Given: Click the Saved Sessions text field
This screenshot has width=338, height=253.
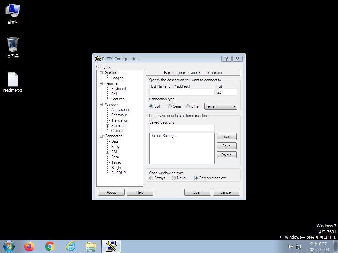Looking at the screenshot, I should 182,128.
